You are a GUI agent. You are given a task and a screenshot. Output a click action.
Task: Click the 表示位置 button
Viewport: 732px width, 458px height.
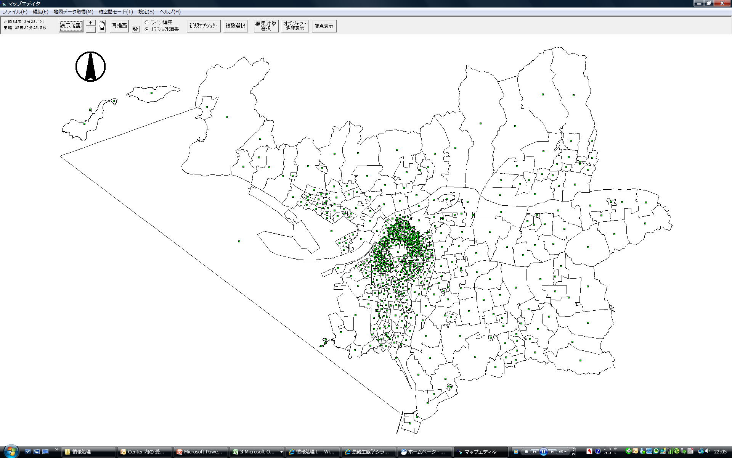point(71,26)
